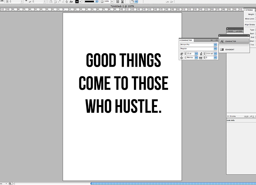256x185 pixels.
Task: Open the tracking value dropdown
Action: [215, 57]
